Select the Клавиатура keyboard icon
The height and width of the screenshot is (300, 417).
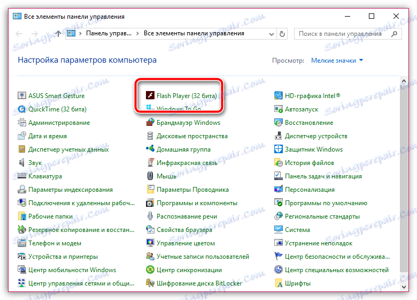21,176
